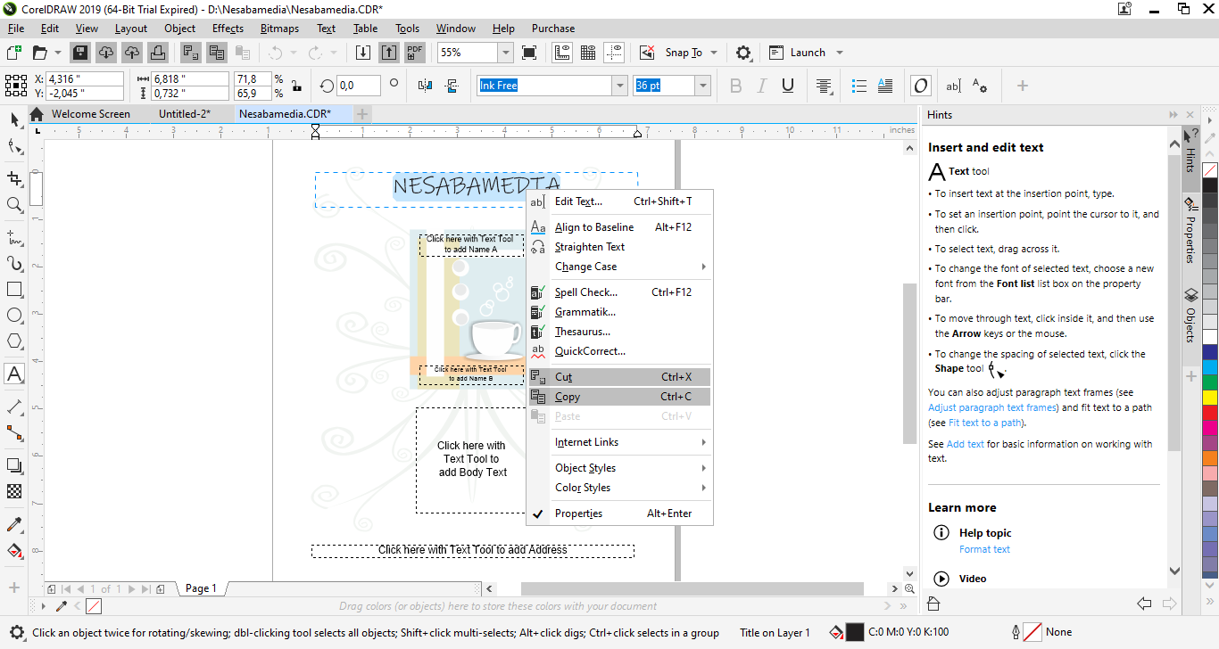This screenshot has height=649, width=1219.
Task: Click the rotation angle input field
Action: [x=359, y=86]
